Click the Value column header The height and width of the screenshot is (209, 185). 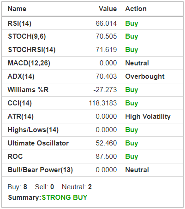click(107, 9)
